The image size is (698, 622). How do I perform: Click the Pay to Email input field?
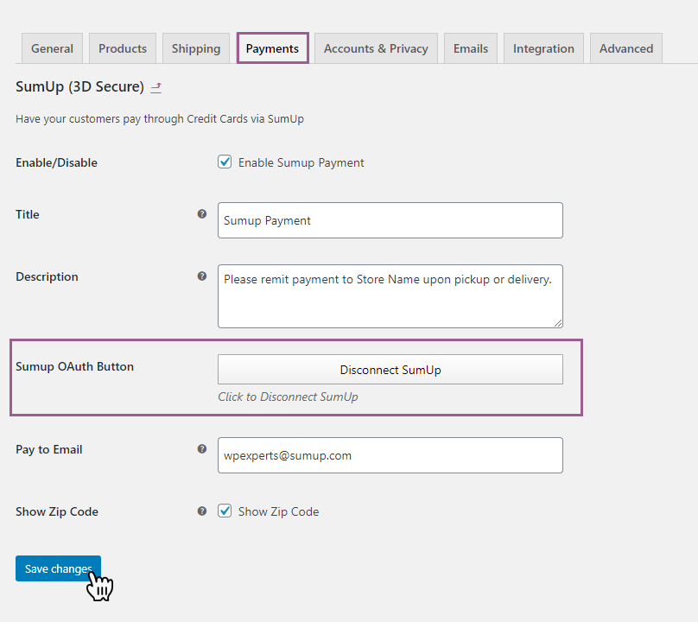[390, 455]
